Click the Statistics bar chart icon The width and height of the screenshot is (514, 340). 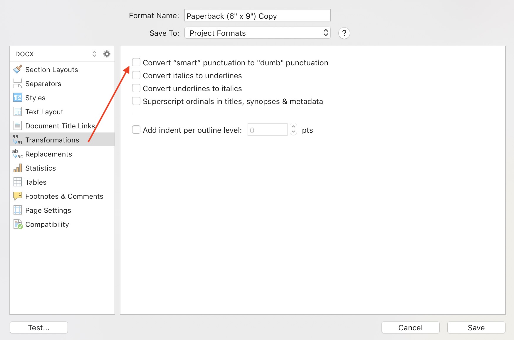[x=18, y=168]
